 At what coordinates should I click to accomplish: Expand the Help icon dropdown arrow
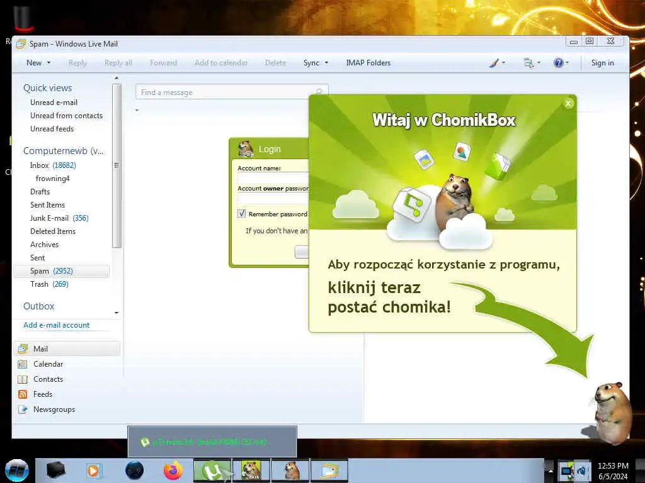(x=568, y=63)
